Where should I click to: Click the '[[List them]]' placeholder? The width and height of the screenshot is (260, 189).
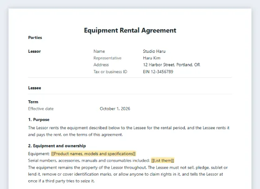tap(162, 161)
